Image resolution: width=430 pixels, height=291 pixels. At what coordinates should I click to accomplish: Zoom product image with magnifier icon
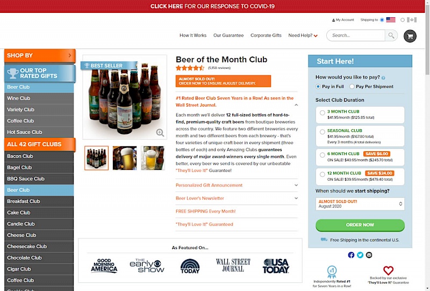click(160, 133)
